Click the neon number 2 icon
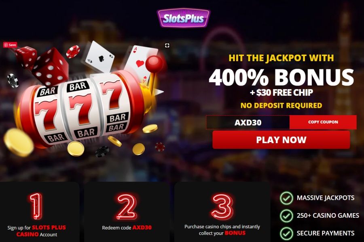The height and width of the screenshot is (242, 364). point(127,207)
